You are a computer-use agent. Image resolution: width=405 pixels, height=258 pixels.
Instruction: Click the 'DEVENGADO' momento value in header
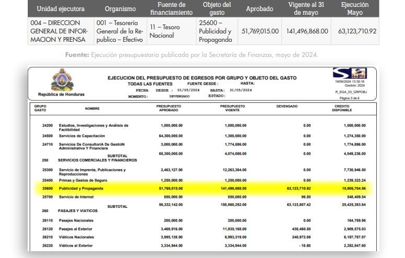click(x=179, y=97)
